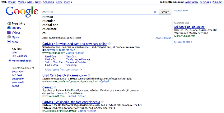Search americredit under Something different

tap(18, 82)
